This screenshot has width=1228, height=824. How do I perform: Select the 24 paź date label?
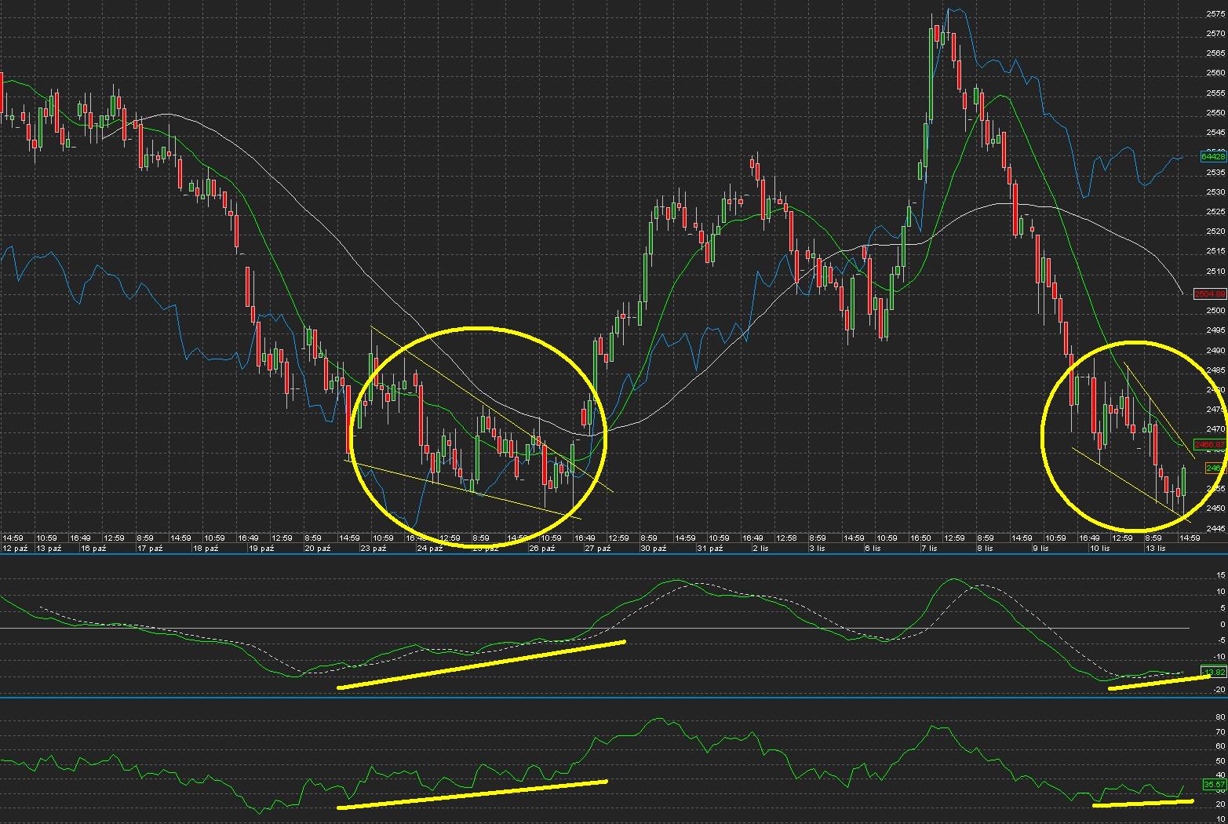click(x=429, y=548)
